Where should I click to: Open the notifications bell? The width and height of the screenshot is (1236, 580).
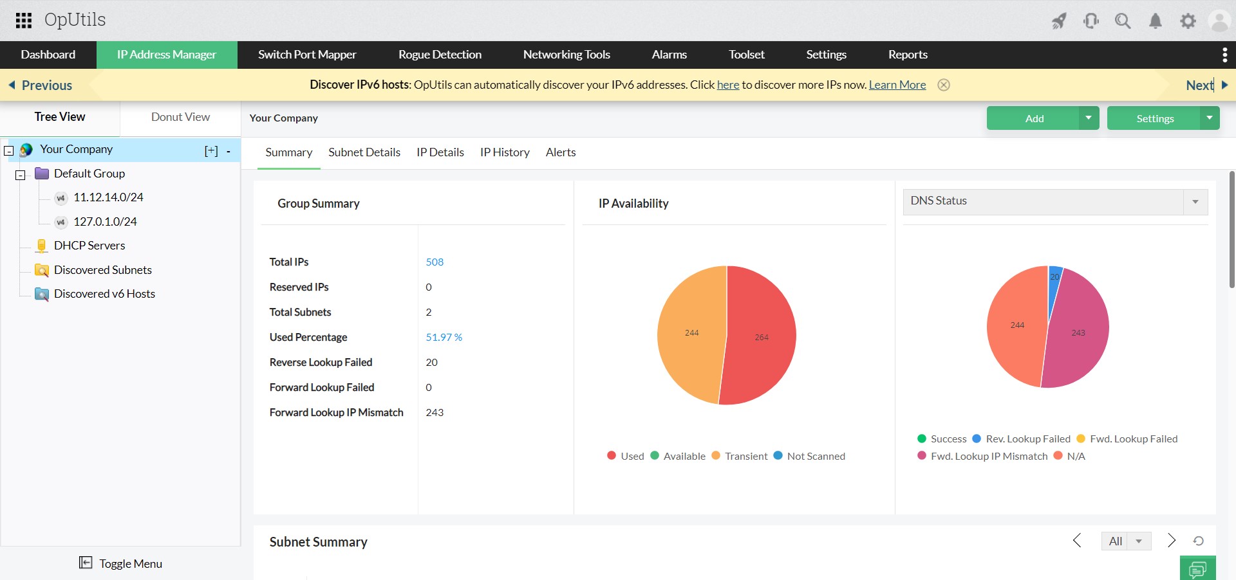pyautogui.click(x=1156, y=20)
